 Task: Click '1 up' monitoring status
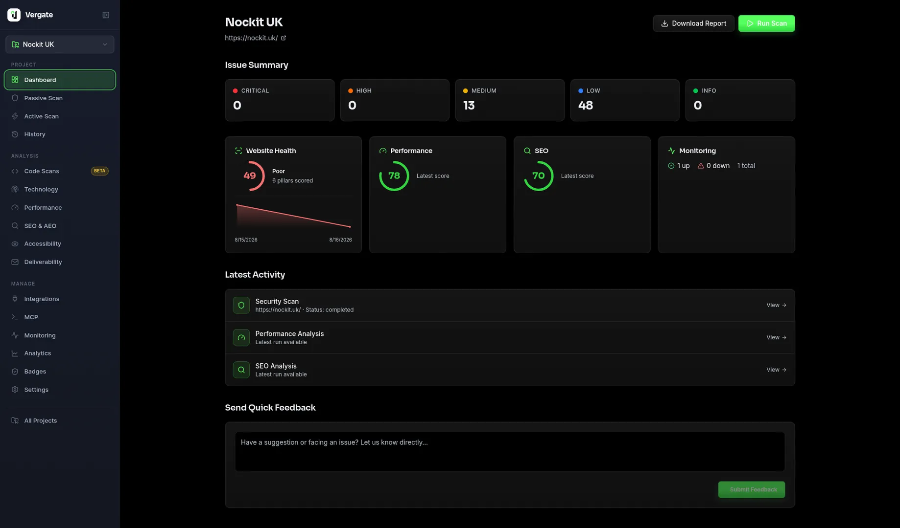pyautogui.click(x=679, y=166)
